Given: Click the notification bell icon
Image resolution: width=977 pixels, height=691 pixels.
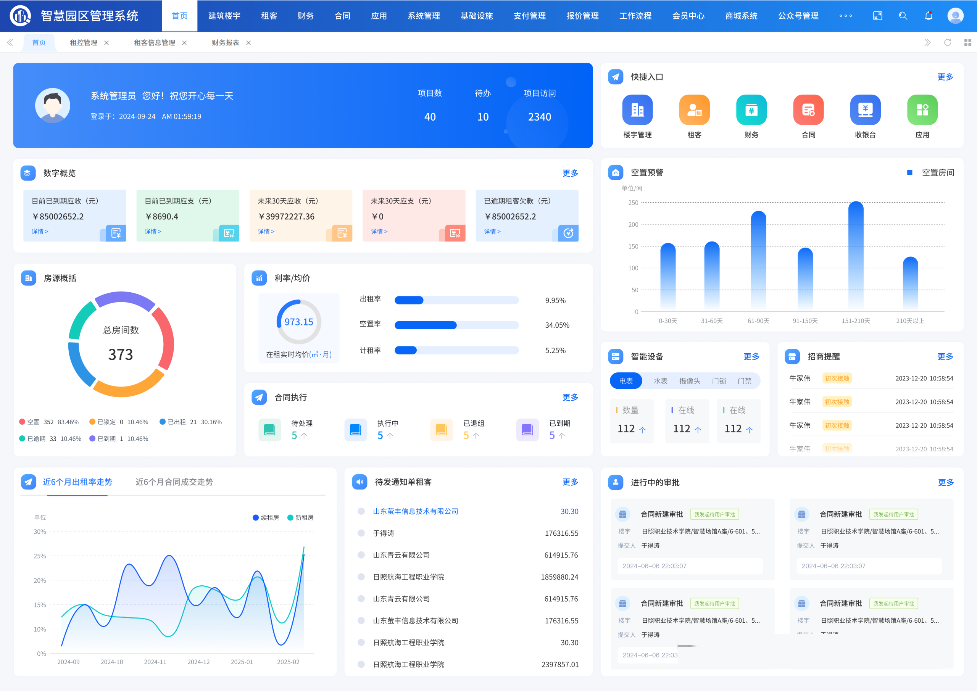Looking at the screenshot, I should pos(929,16).
